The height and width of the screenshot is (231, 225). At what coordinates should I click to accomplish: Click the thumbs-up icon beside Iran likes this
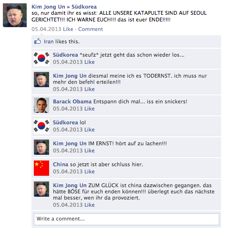38,41
